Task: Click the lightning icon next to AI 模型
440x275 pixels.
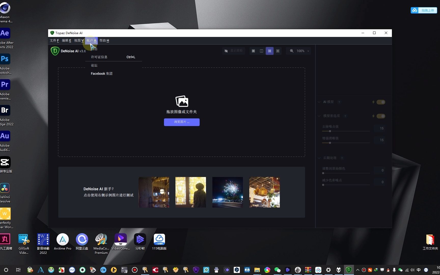Action: coord(373,102)
